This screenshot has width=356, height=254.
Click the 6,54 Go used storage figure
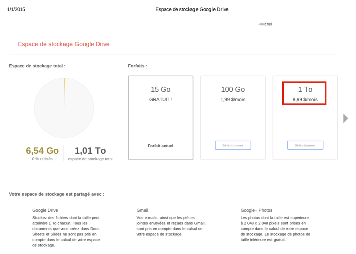[x=42, y=151]
